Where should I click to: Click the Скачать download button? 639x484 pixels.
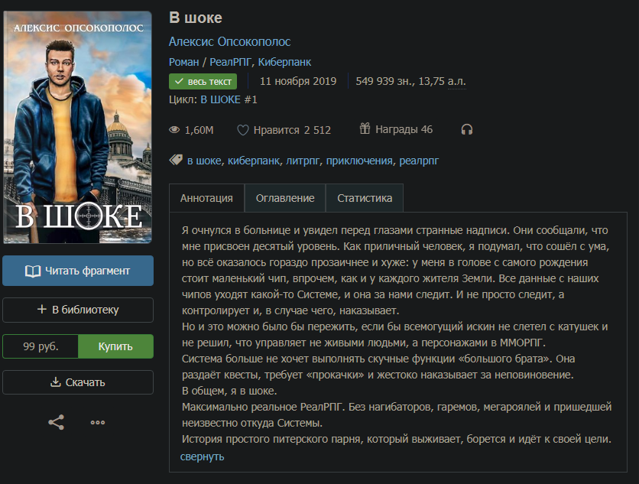click(x=78, y=382)
